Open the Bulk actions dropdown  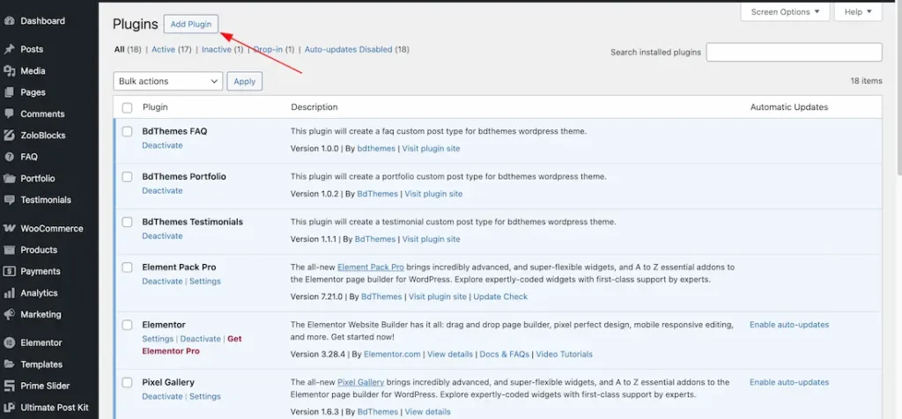[x=167, y=81]
